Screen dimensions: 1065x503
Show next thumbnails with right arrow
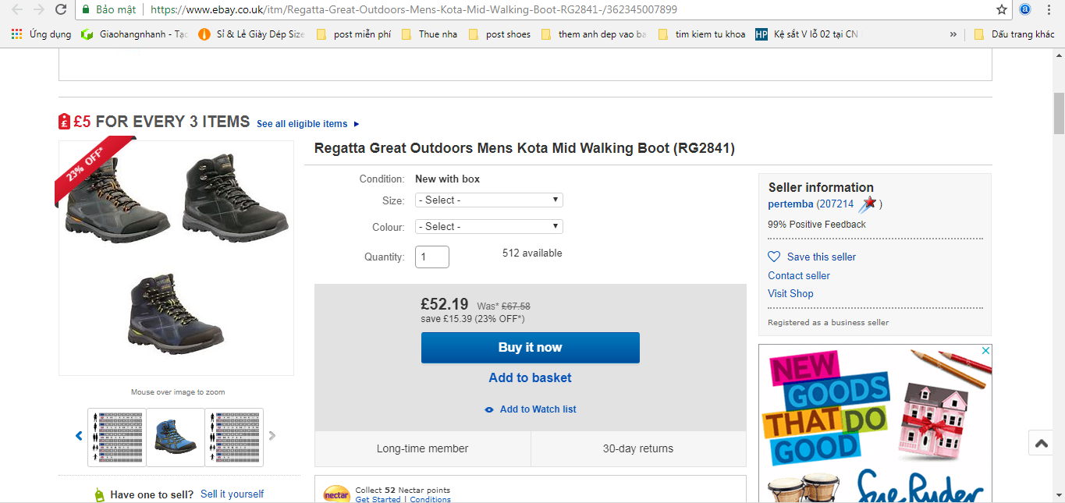(272, 436)
